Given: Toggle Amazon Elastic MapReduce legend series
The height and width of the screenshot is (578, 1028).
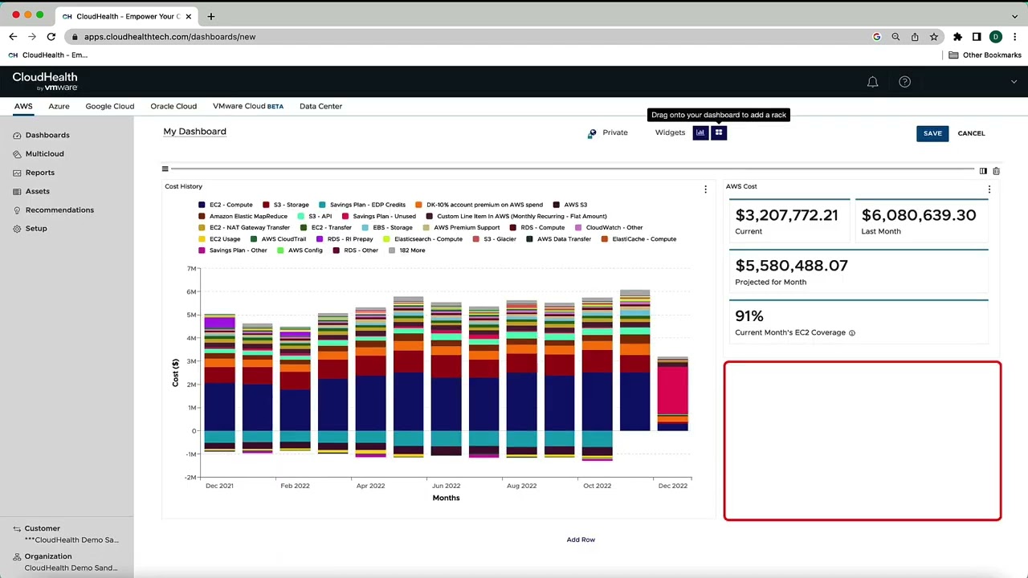Looking at the screenshot, I should tap(243, 216).
